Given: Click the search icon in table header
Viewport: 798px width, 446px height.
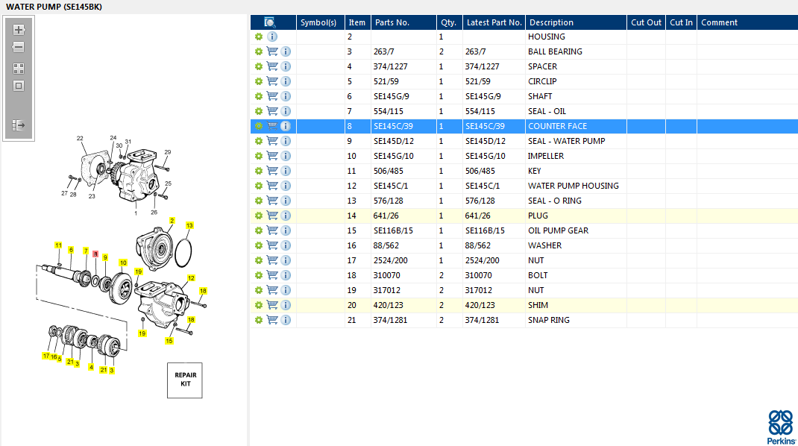Looking at the screenshot, I should (270, 22).
